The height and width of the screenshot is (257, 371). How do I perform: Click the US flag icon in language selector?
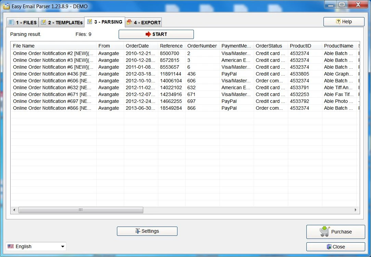point(11,246)
